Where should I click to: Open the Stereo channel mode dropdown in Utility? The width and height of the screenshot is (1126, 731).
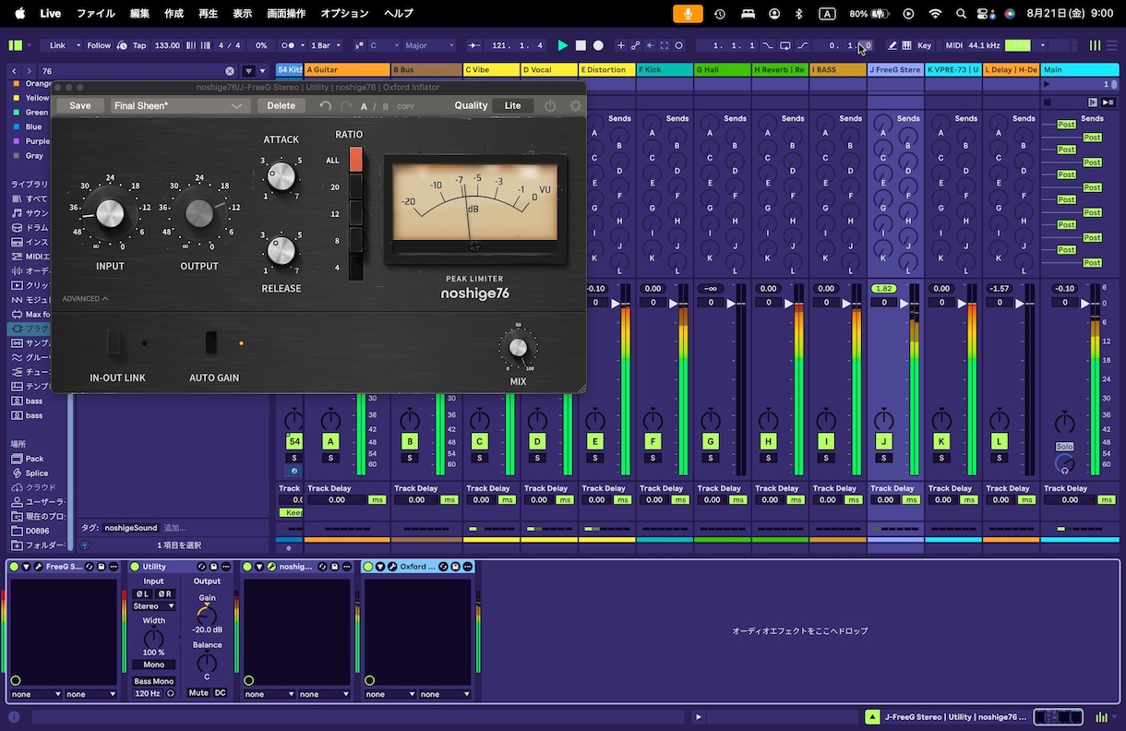pyautogui.click(x=153, y=606)
